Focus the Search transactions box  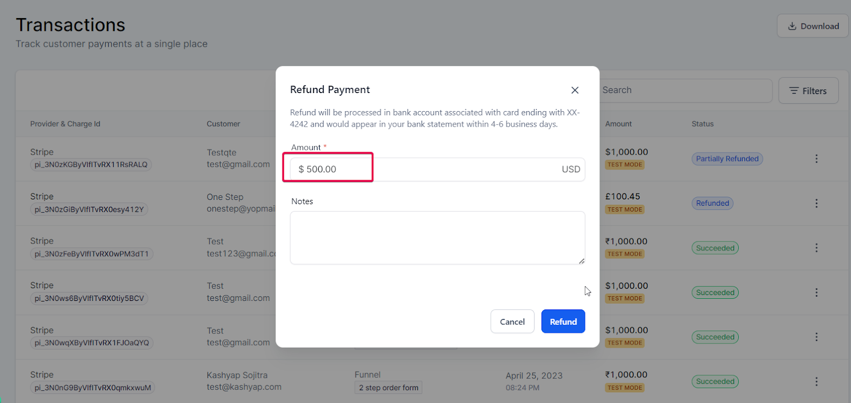(685, 90)
